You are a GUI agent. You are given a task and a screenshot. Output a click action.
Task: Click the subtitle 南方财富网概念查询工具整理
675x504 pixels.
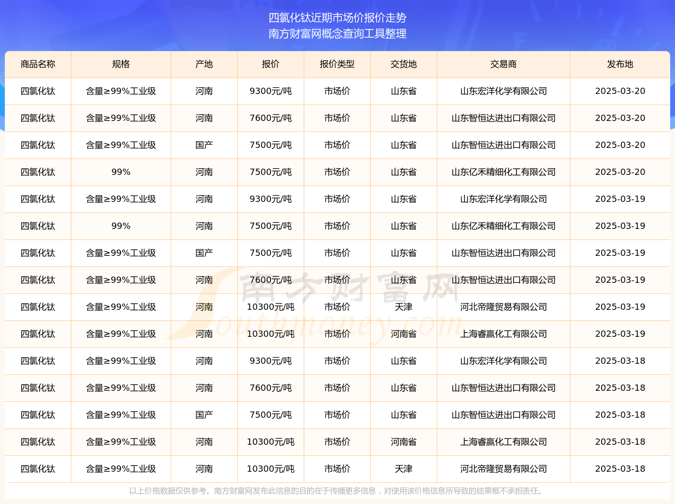click(337, 34)
